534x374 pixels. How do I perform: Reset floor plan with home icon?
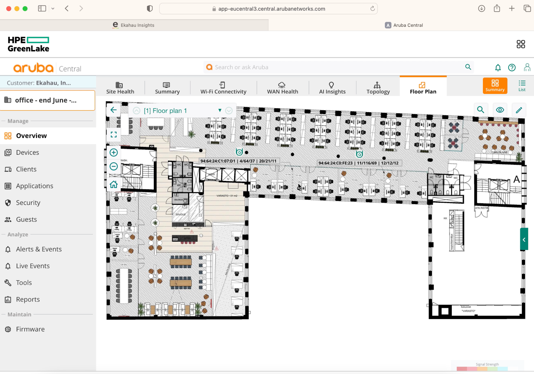click(x=114, y=184)
